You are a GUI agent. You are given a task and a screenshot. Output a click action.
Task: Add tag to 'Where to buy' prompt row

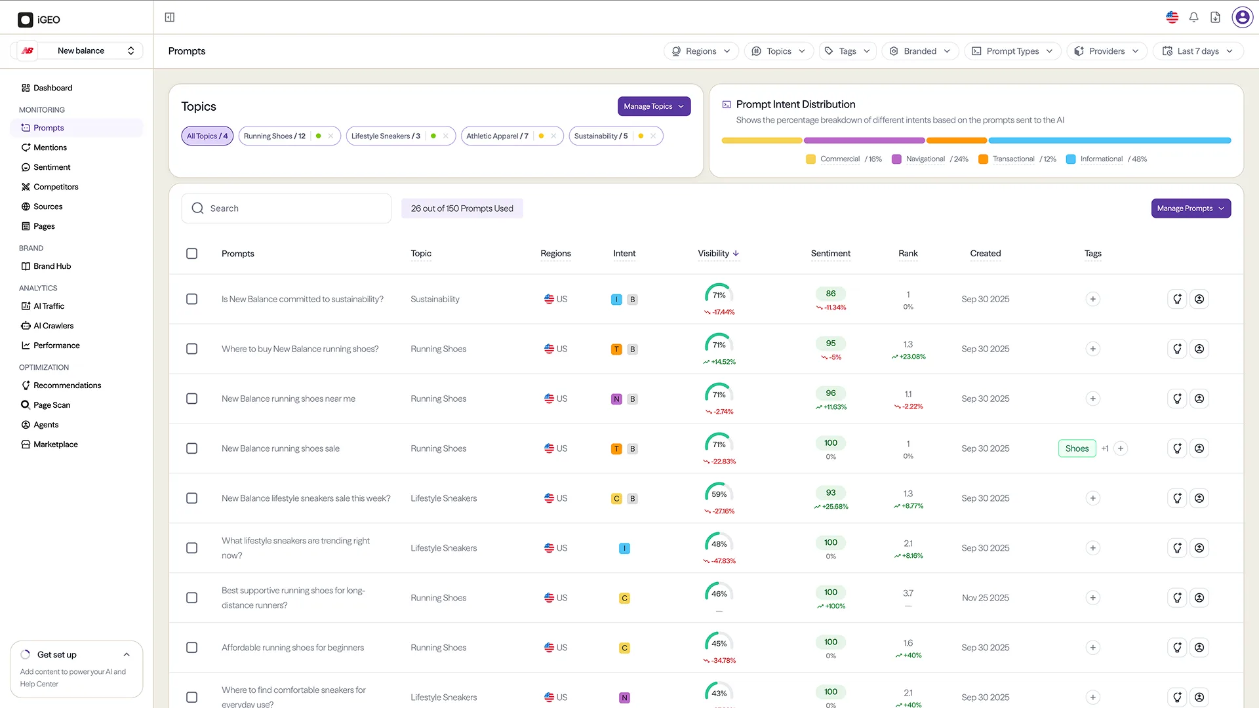click(x=1093, y=349)
